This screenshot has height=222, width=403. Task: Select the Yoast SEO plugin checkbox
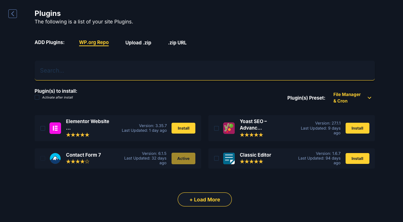click(216, 128)
